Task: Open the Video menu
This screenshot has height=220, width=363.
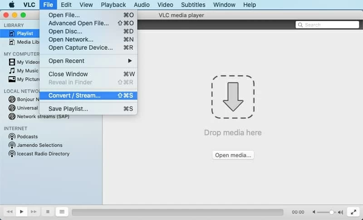Action: click(x=165, y=5)
